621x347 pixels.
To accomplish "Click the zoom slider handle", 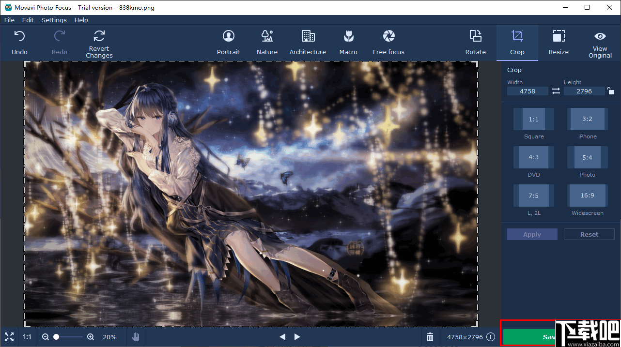I will click(x=56, y=337).
